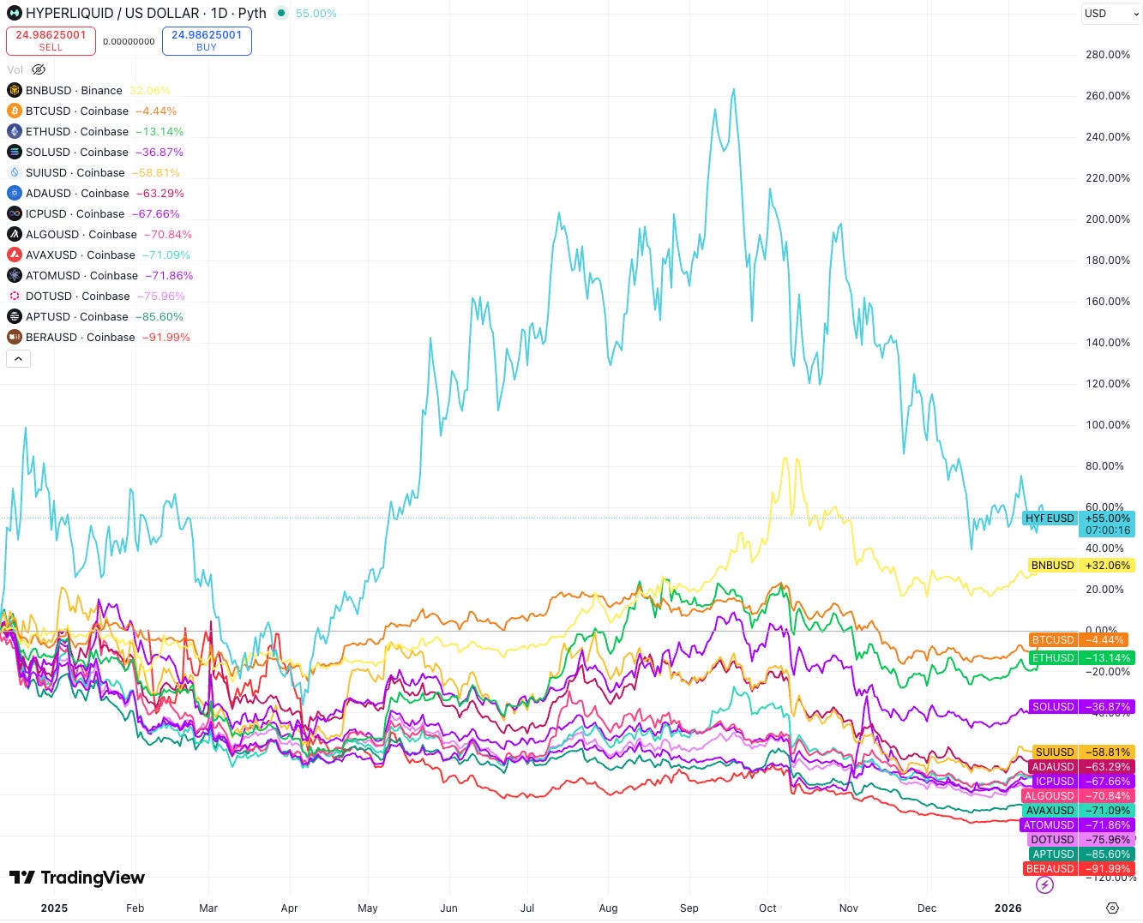The width and height of the screenshot is (1143, 923).
Task: Click the −91.99% value in the legend
Action: click(166, 337)
